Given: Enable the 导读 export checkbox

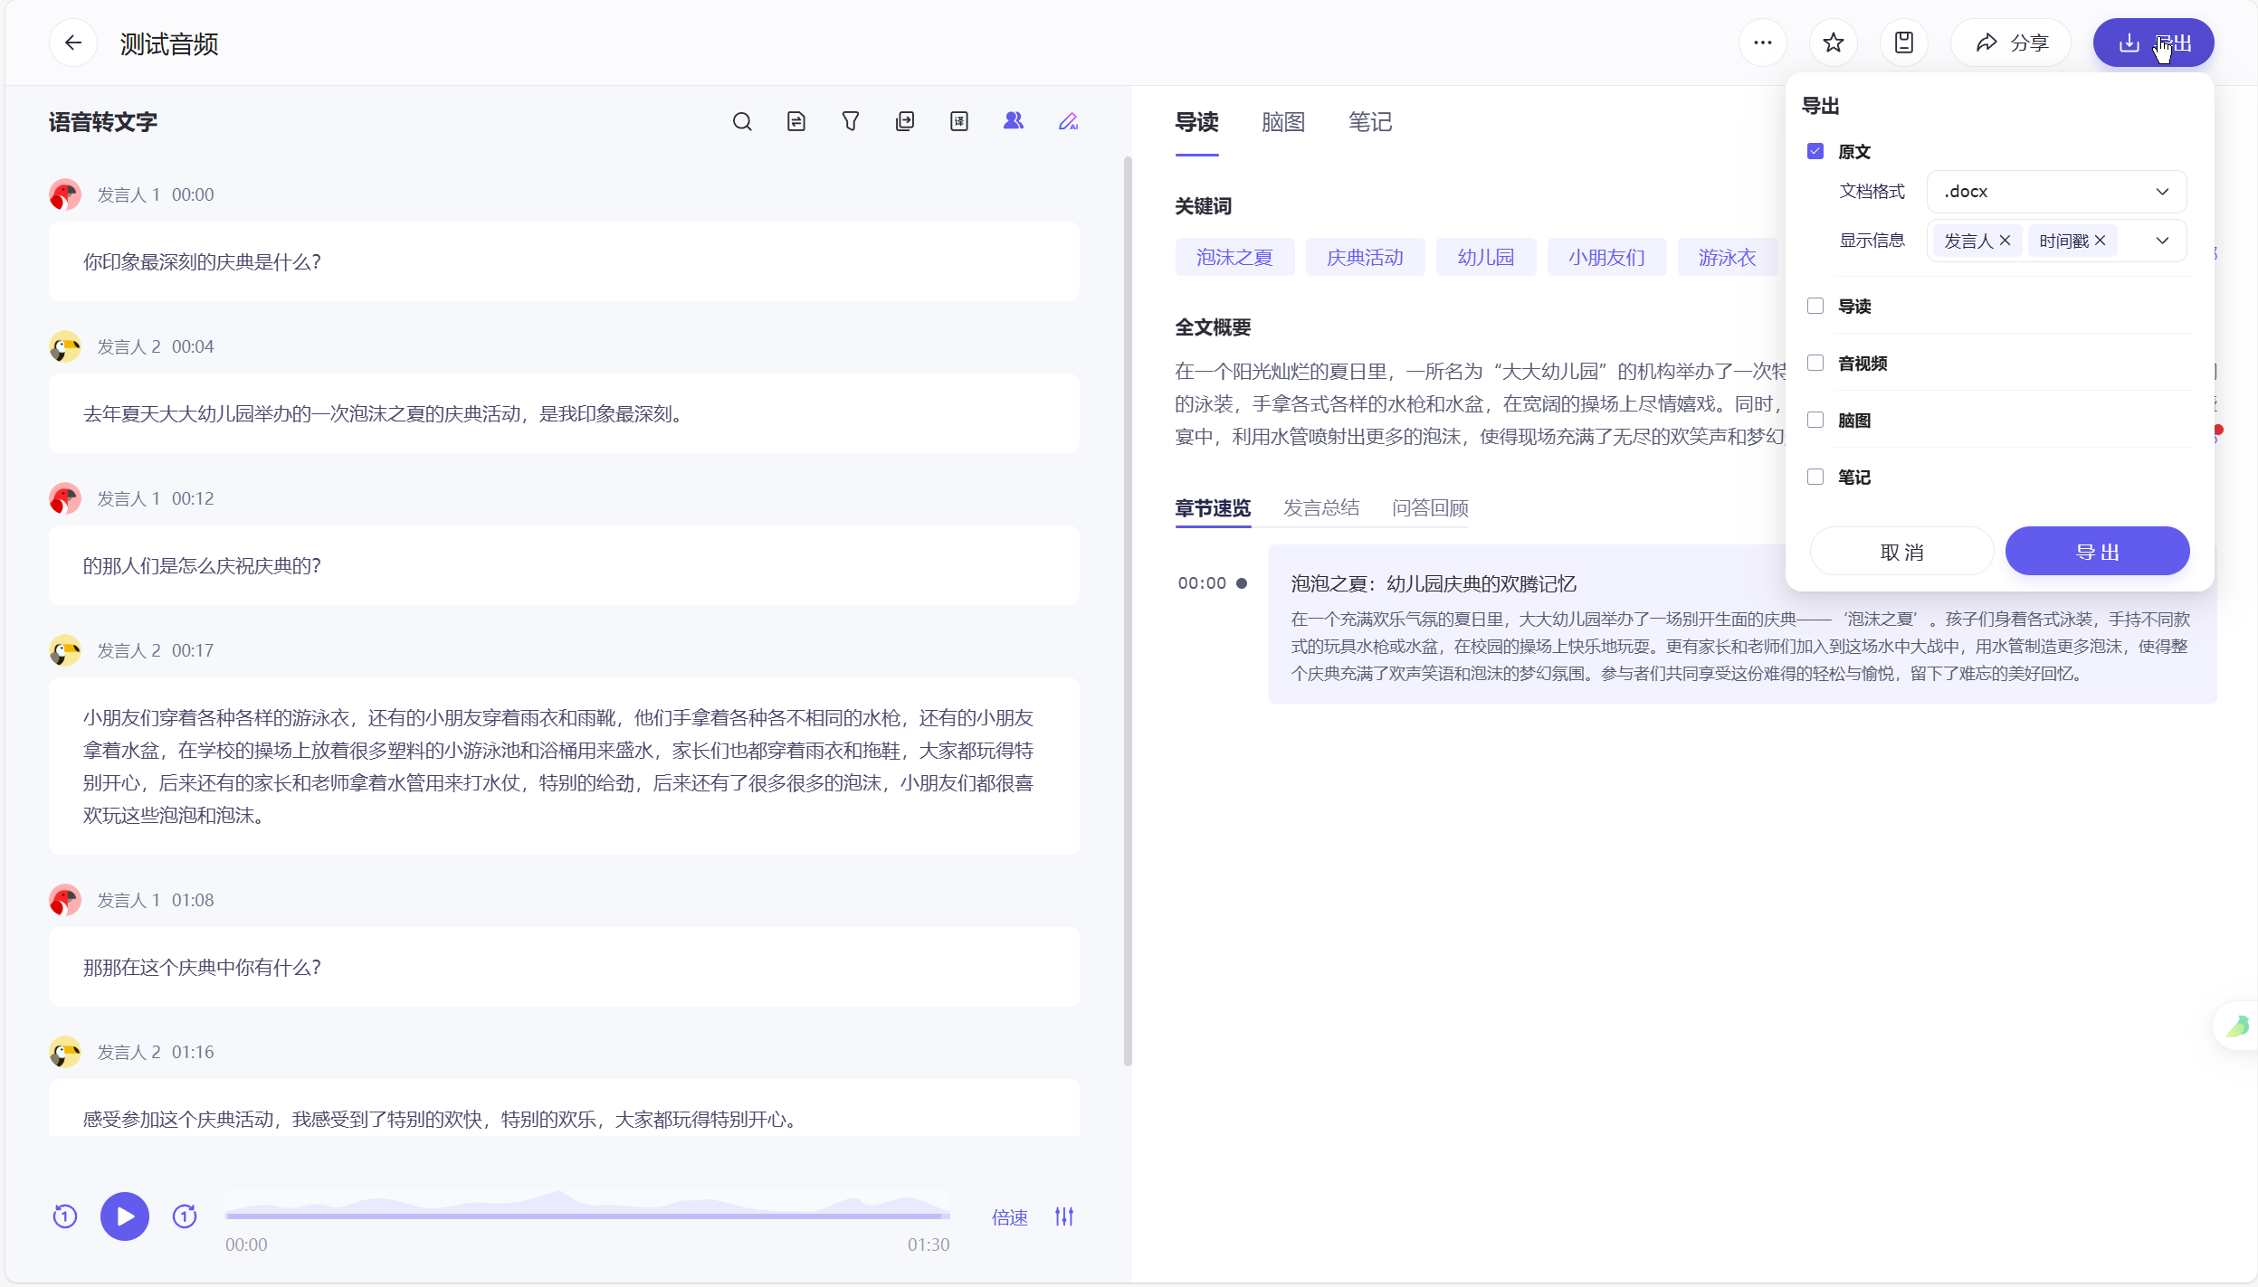Looking at the screenshot, I should click(x=1815, y=306).
